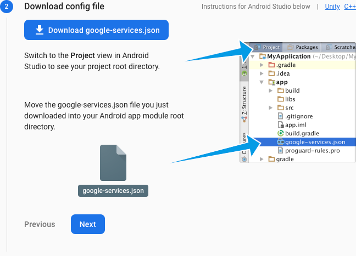Open the Unity instructions link
356x256 pixels.
[332, 7]
